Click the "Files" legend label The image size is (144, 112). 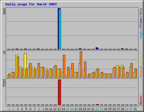tap(141, 22)
